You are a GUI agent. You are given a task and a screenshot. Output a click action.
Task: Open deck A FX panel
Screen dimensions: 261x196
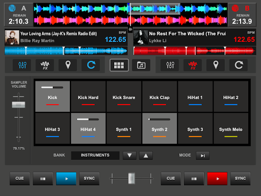(x=45, y=65)
